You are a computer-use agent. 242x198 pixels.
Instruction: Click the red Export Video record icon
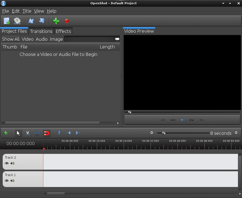pos(67,21)
